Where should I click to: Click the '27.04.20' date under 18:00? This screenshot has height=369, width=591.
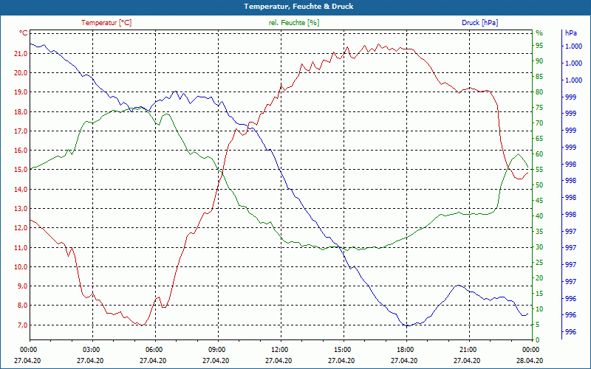(404, 360)
